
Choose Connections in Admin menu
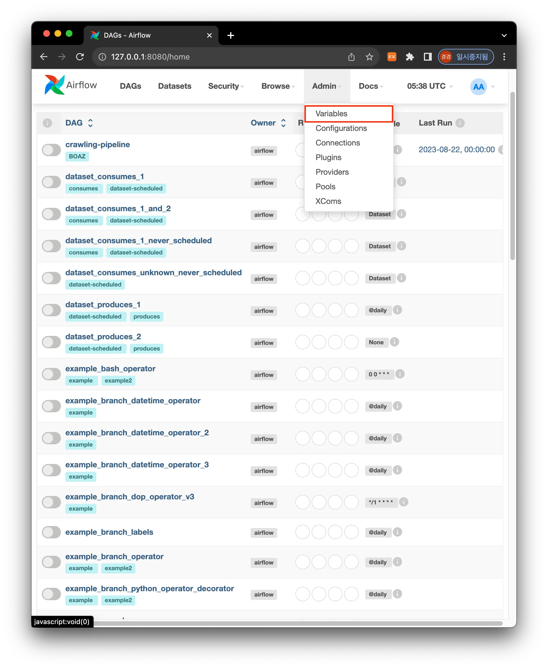337,143
